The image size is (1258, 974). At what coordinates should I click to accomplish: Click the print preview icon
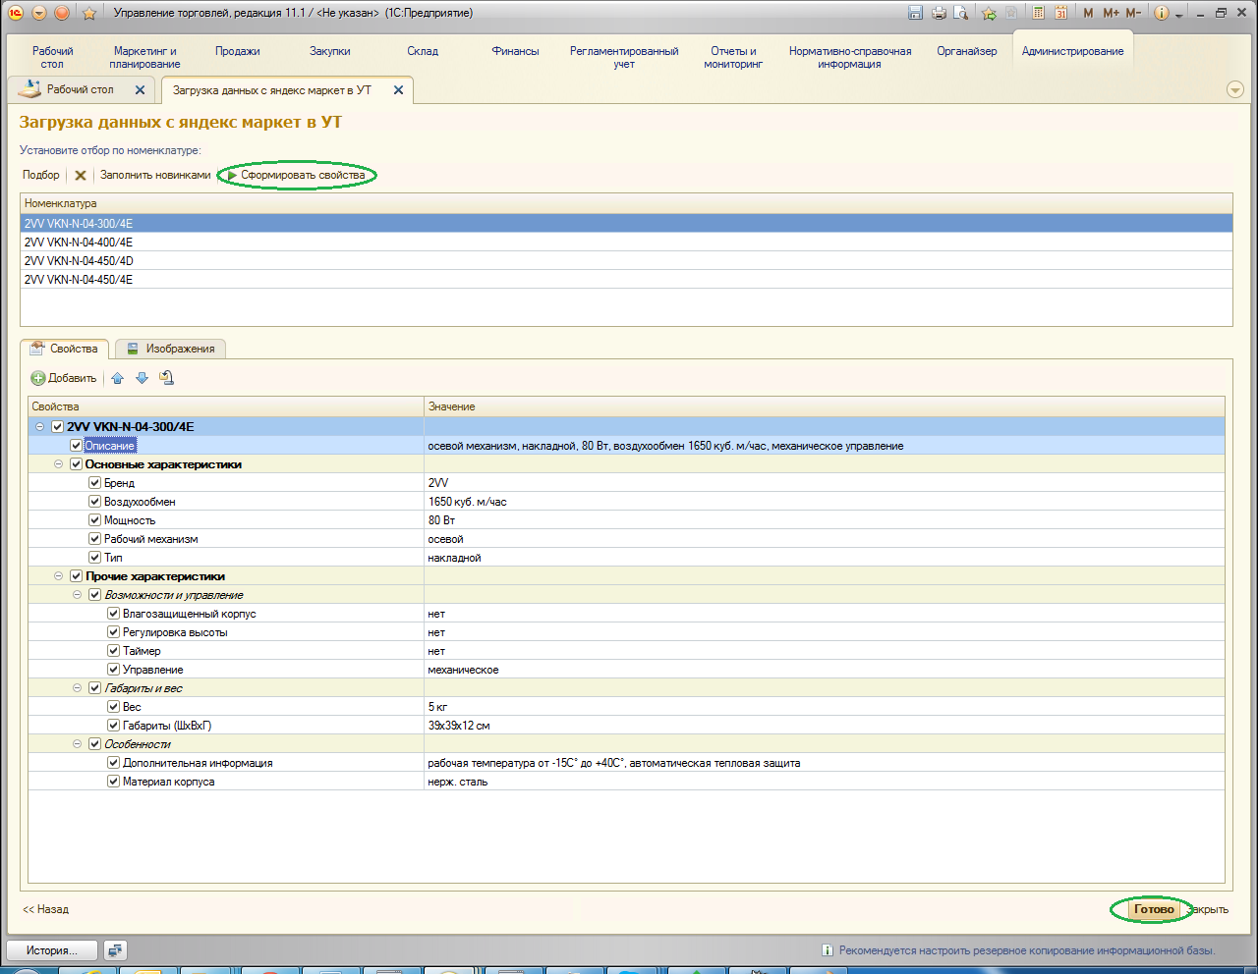(961, 13)
